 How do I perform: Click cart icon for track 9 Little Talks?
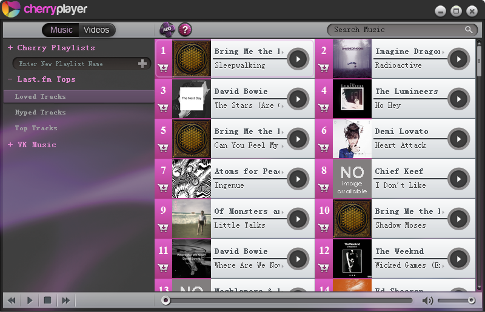(163, 228)
